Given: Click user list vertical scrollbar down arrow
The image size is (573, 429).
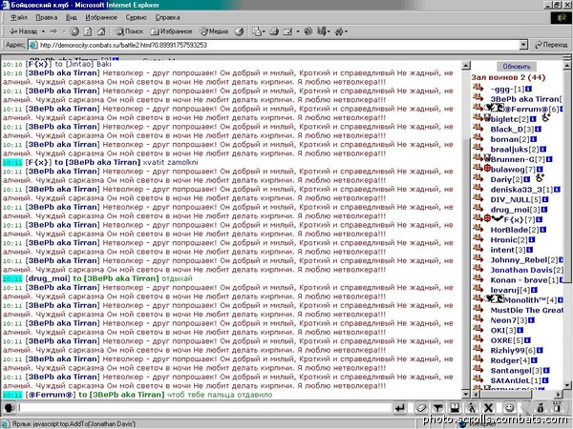Looking at the screenshot, I should [x=567, y=385].
